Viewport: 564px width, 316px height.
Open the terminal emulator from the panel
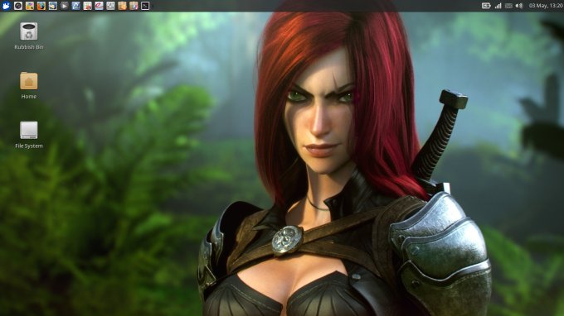(x=145, y=6)
